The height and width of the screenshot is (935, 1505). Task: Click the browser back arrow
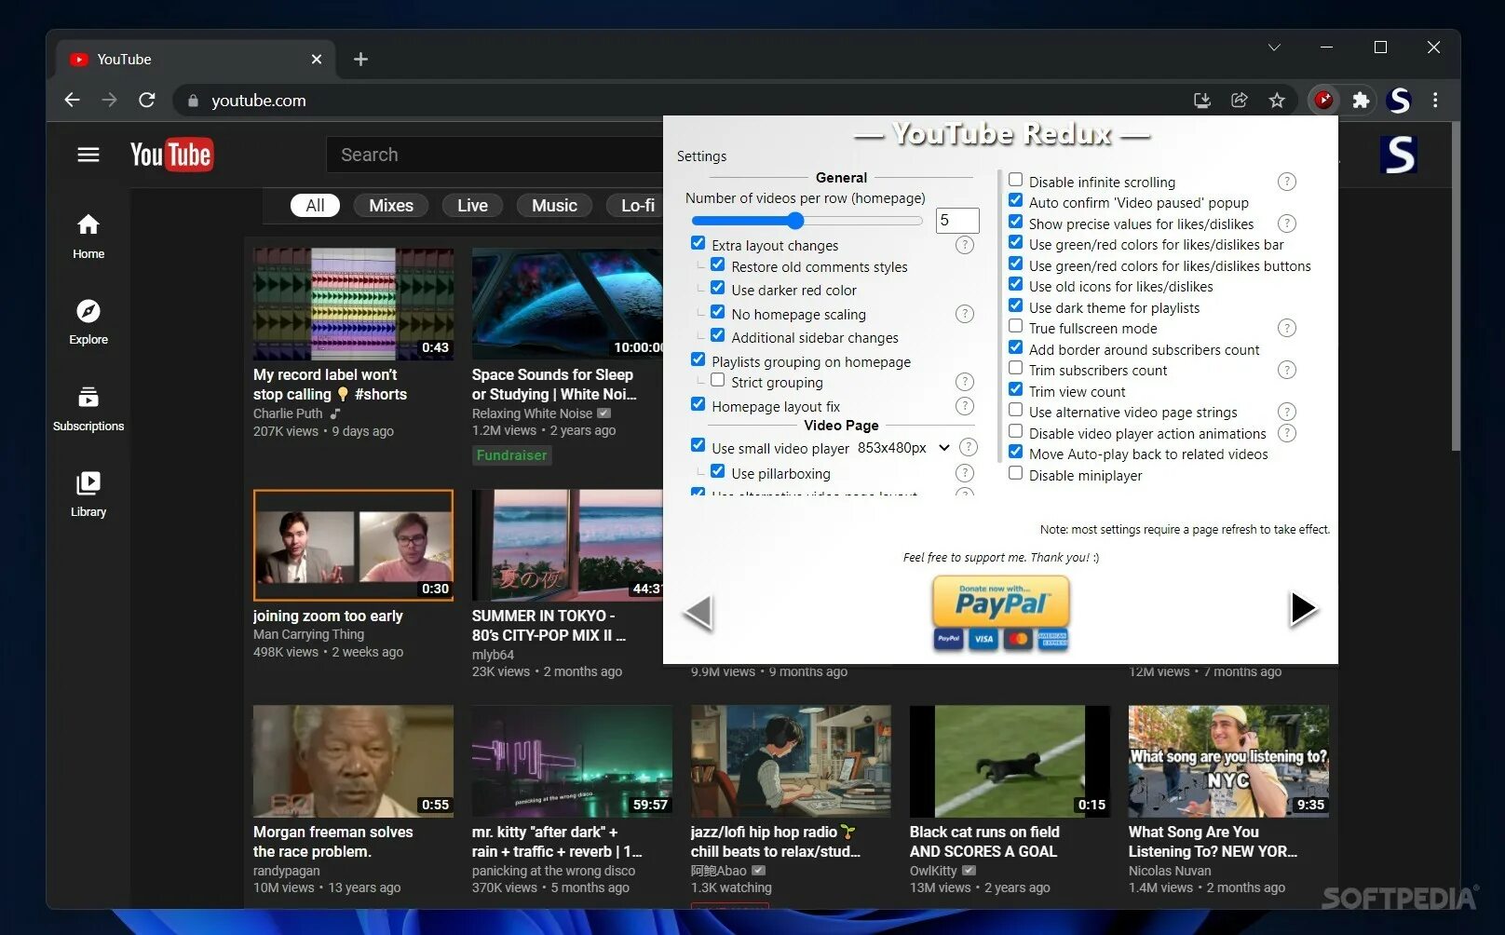coord(72,100)
